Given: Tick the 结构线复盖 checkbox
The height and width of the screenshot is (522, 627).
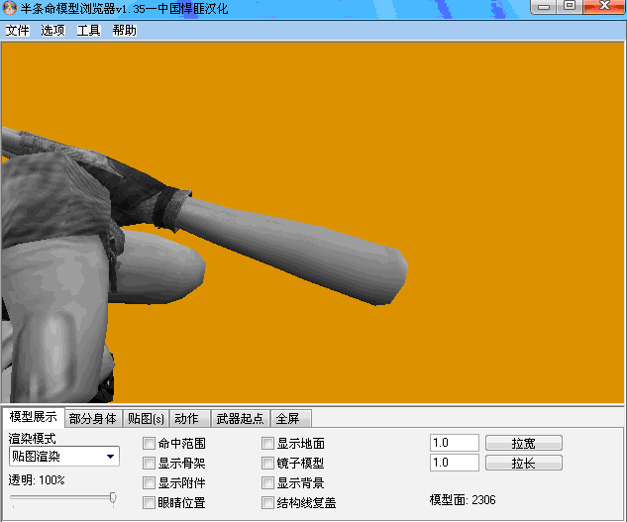Looking at the screenshot, I should pyautogui.click(x=267, y=503).
